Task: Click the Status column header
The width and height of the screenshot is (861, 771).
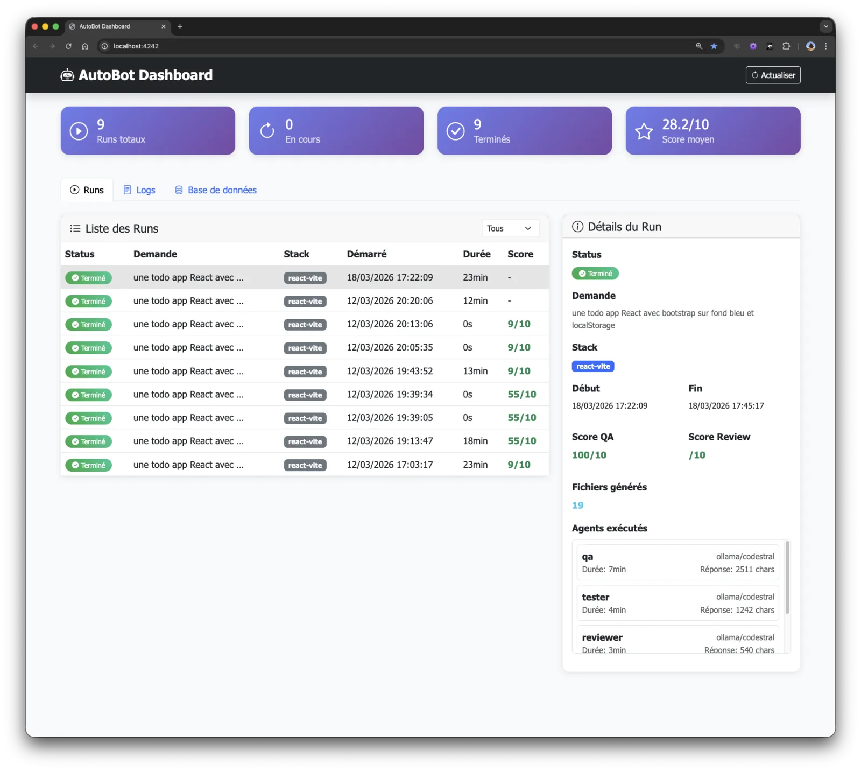Action: point(80,254)
